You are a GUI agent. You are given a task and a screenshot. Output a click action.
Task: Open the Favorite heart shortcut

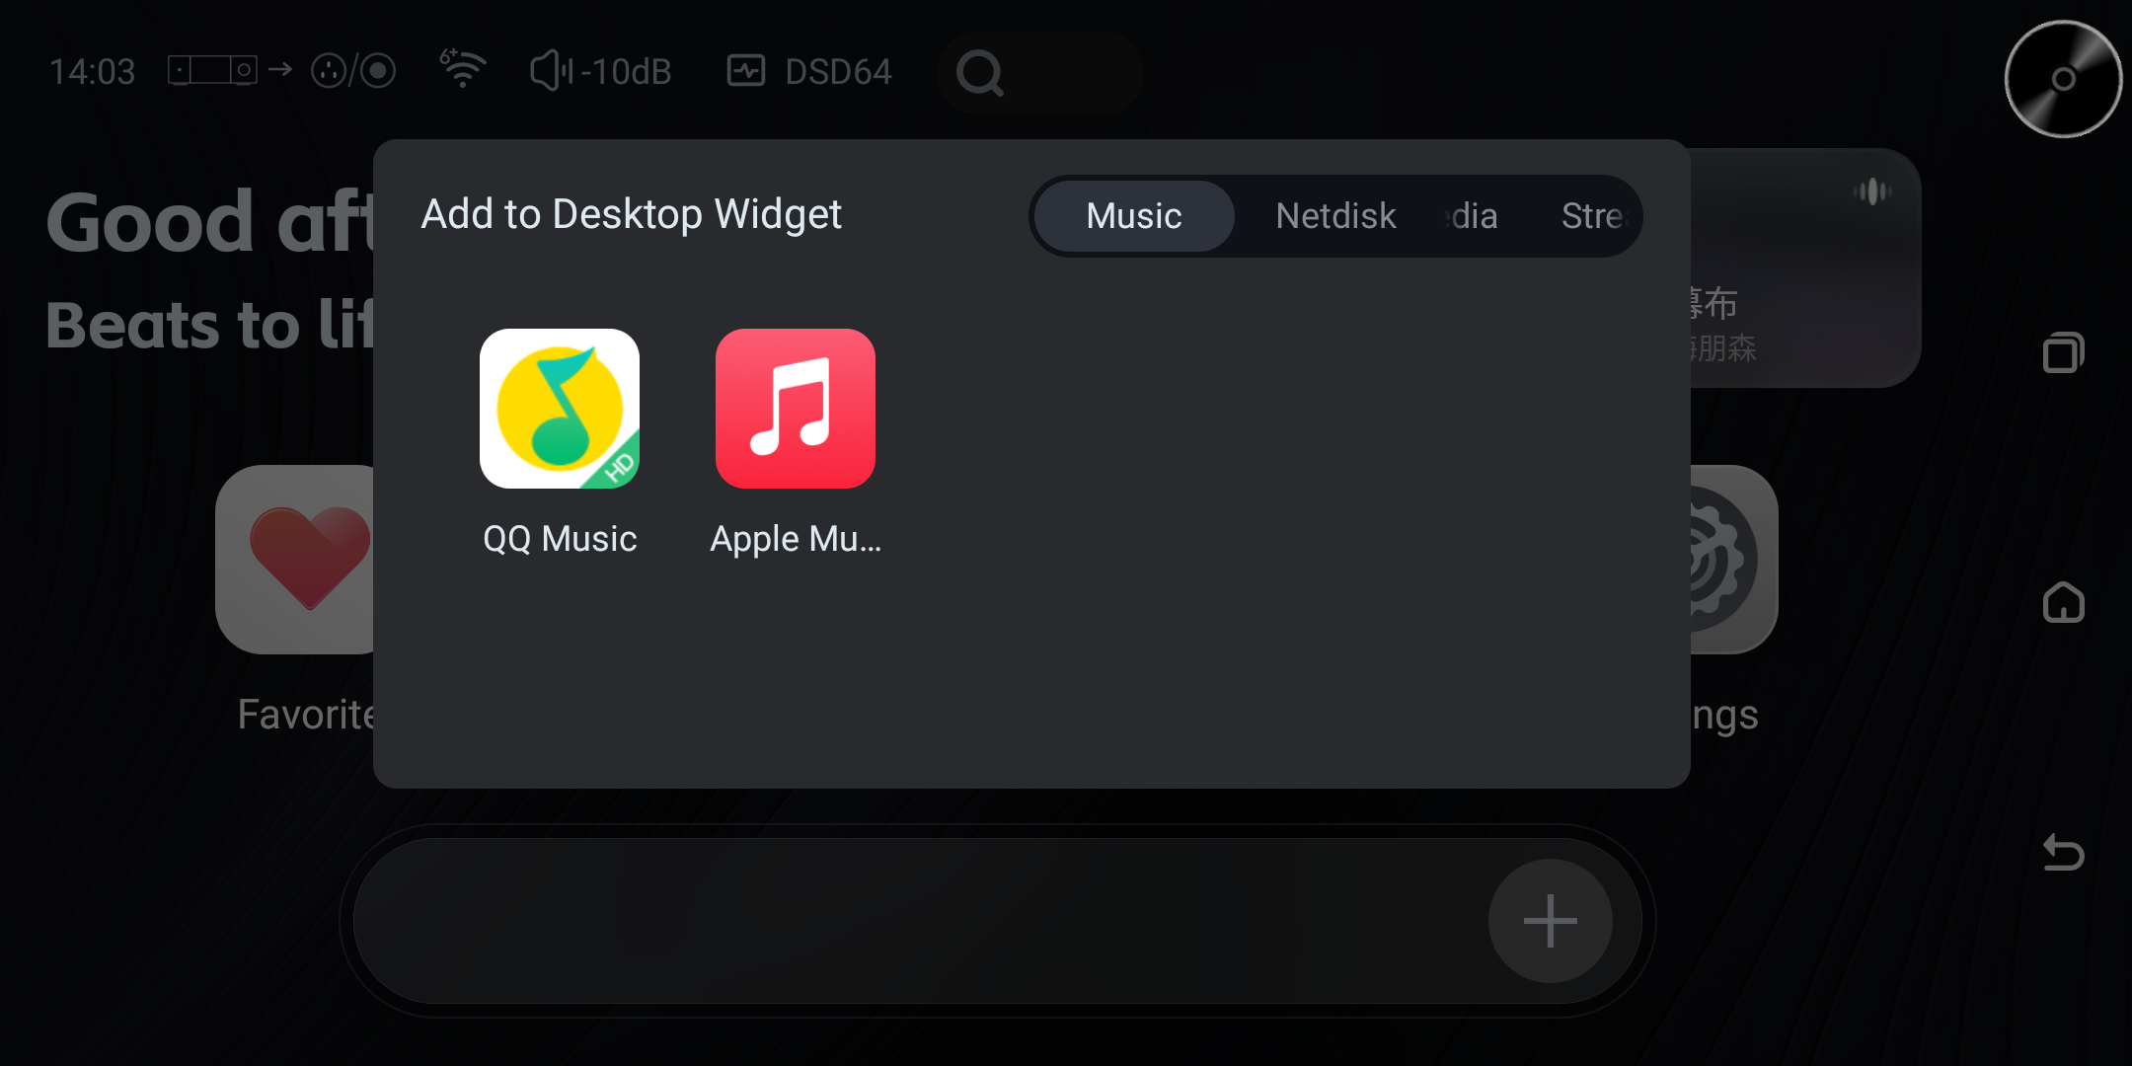tap(296, 560)
